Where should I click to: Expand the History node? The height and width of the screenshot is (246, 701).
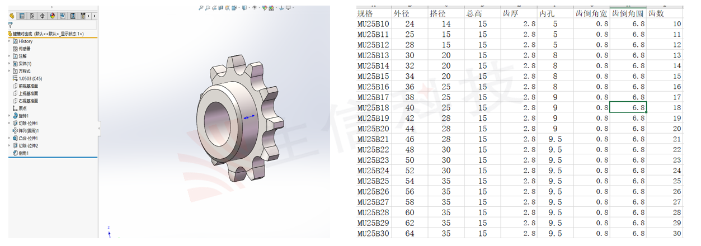10,41
